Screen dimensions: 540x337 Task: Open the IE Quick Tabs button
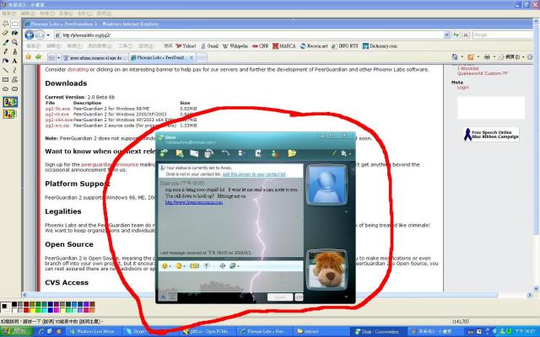click(x=51, y=57)
